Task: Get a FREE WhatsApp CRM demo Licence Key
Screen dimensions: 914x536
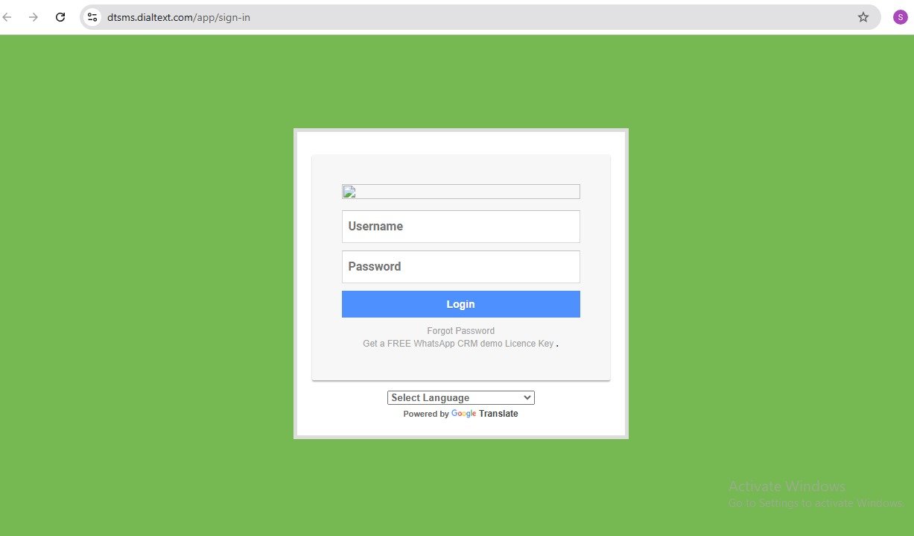Action: click(458, 344)
